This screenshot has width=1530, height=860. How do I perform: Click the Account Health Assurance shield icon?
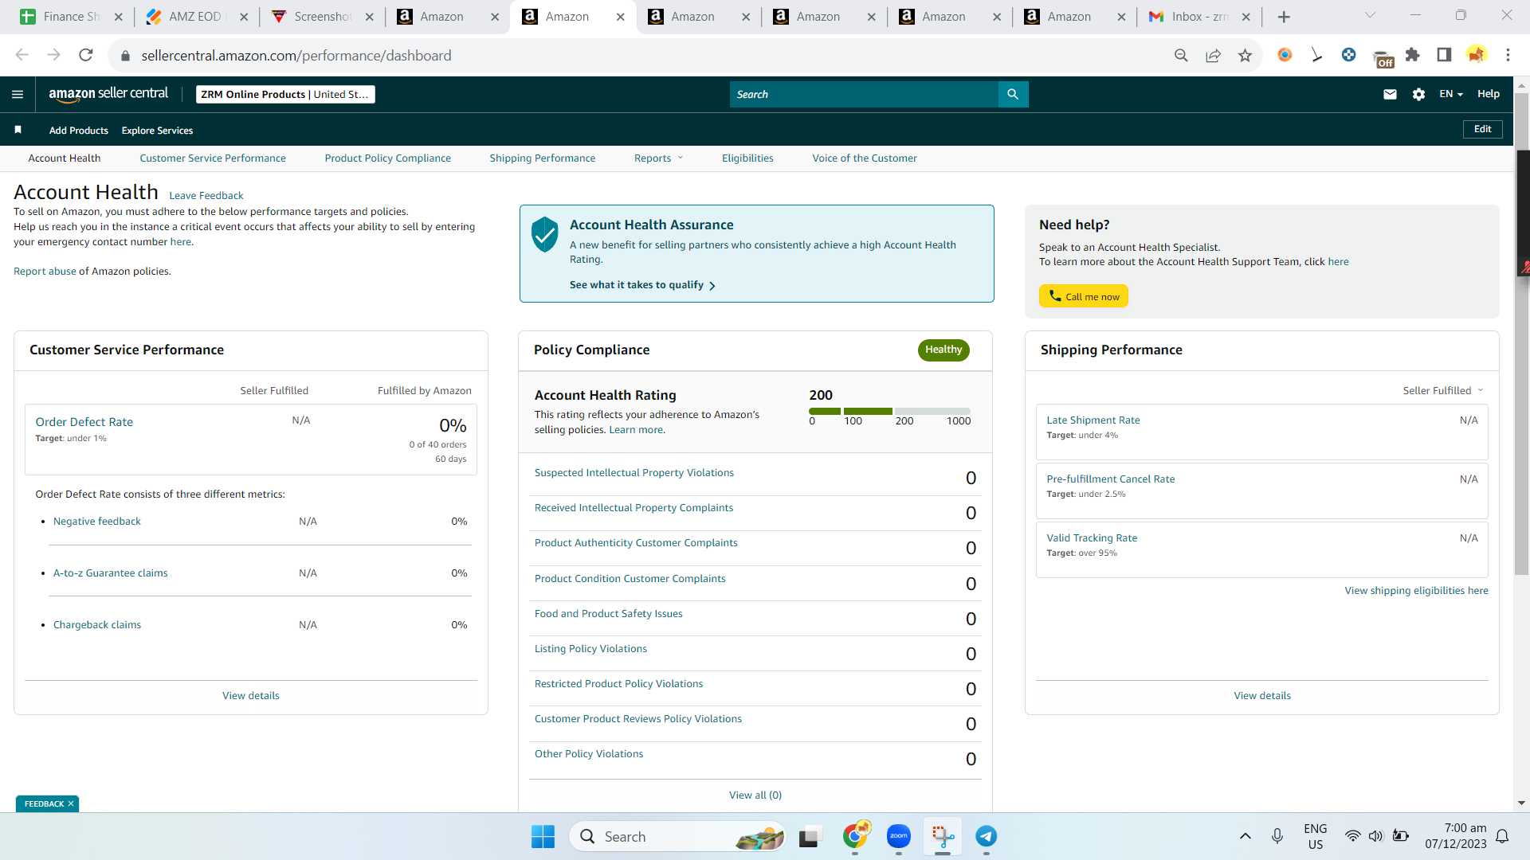pos(545,234)
